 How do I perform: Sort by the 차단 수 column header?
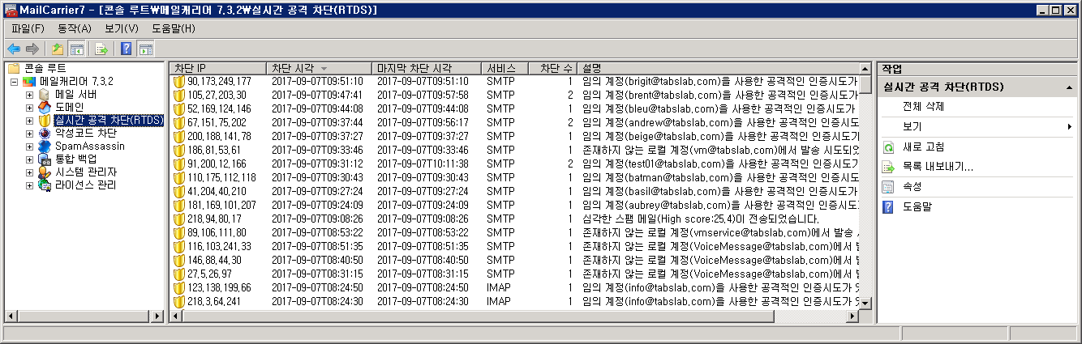point(552,68)
